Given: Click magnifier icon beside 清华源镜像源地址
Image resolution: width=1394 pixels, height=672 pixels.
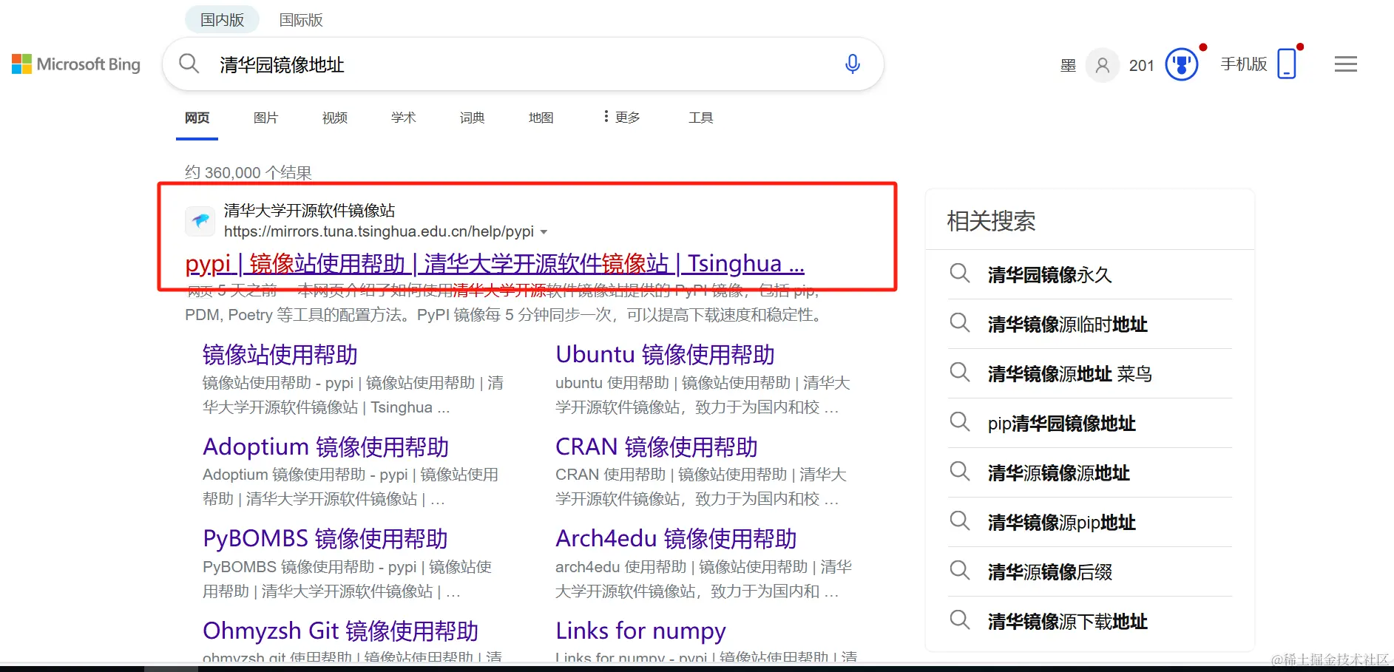Looking at the screenshot, I should tap(960, 472).
